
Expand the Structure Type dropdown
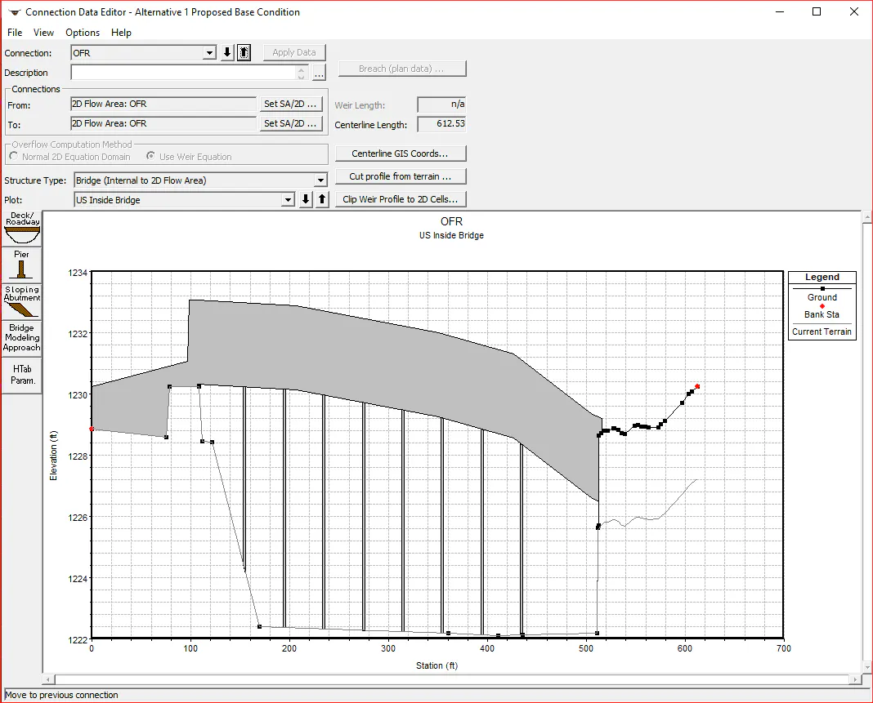coord(320,180)
